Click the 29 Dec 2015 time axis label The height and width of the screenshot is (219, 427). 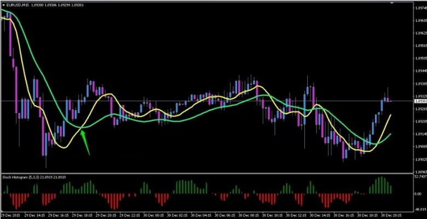click(9, 215)
